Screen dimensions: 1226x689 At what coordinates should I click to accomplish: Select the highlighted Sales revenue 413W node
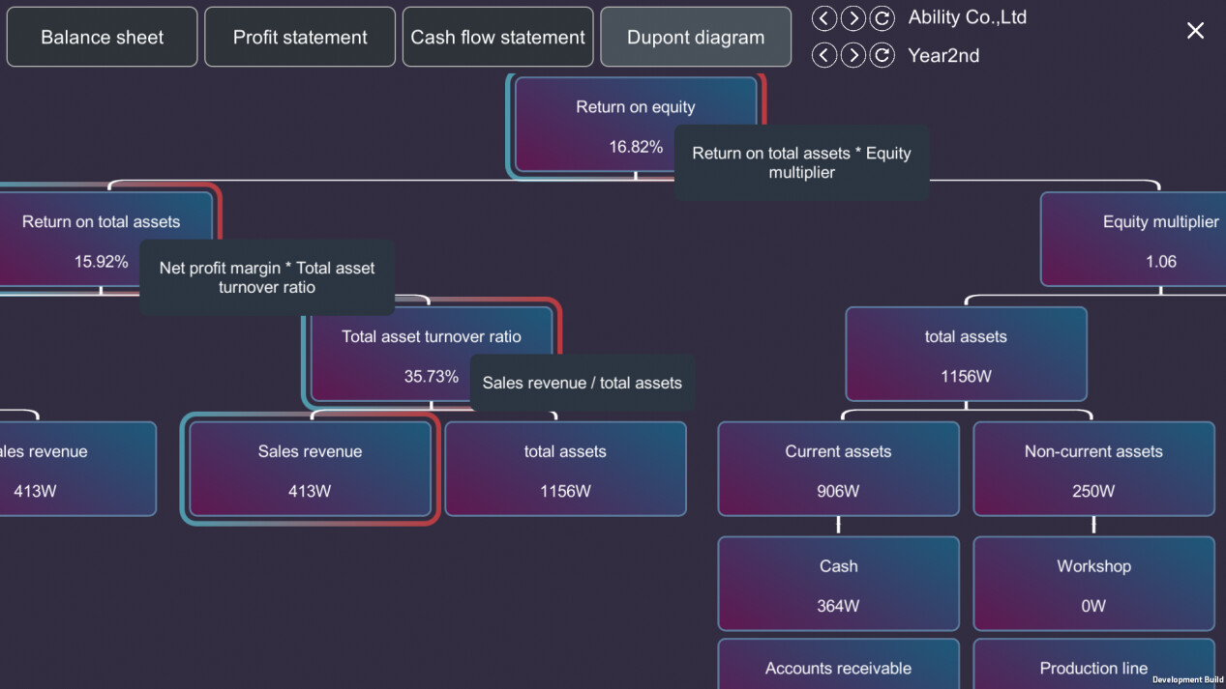tap(310, 470)
